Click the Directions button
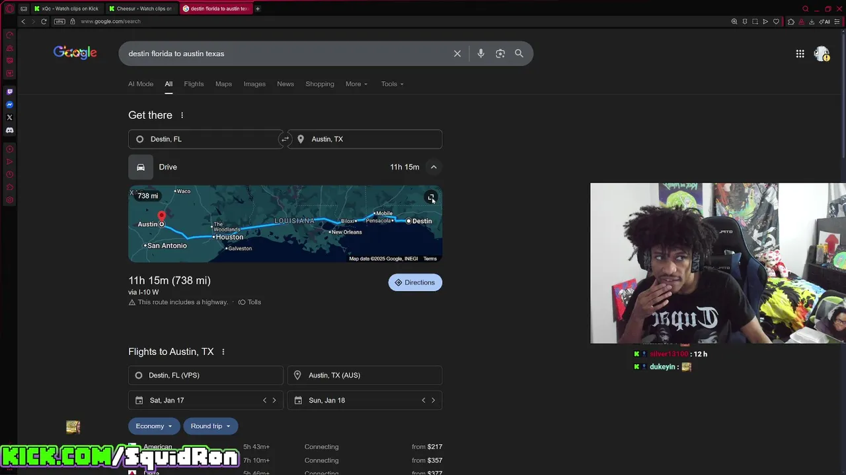 pos(415,282)
